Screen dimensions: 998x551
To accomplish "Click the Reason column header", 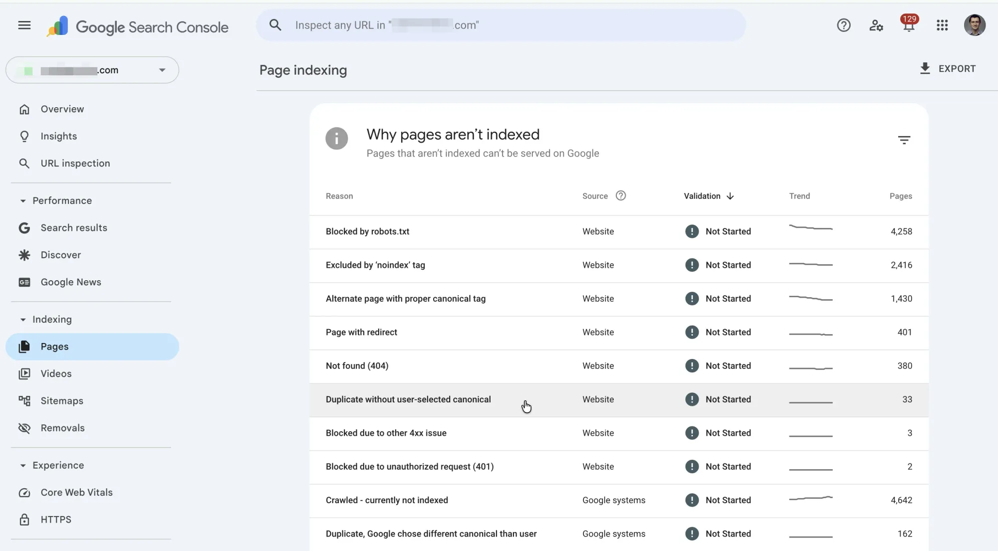I will click(x=339, y=196).
